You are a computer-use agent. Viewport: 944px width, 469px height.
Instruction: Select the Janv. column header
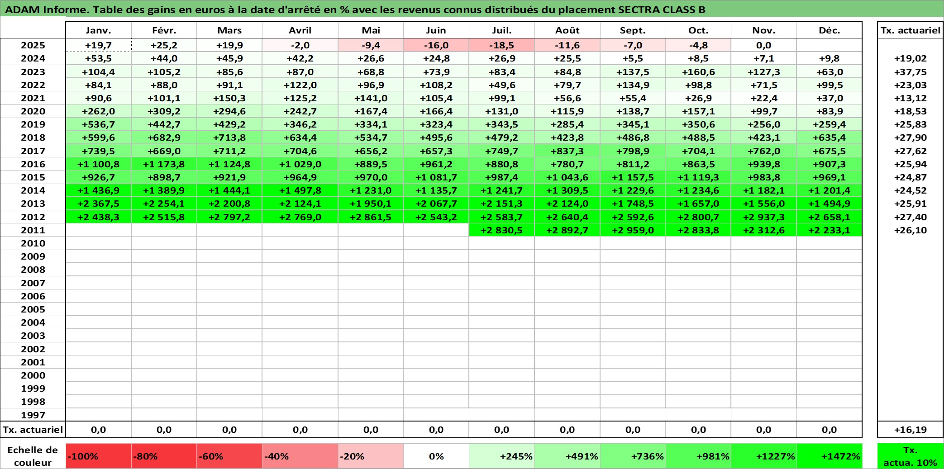[x=98, y=30]
